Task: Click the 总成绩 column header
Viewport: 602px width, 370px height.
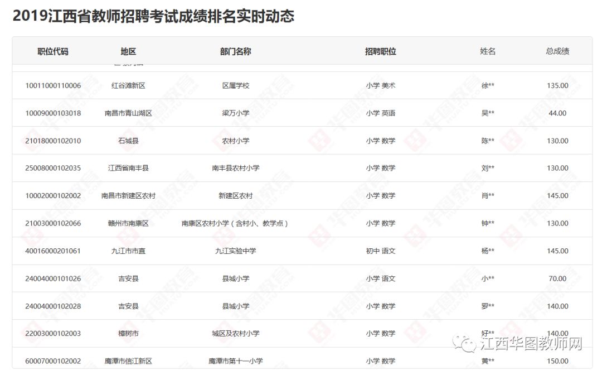Action: tap(557, 51)
